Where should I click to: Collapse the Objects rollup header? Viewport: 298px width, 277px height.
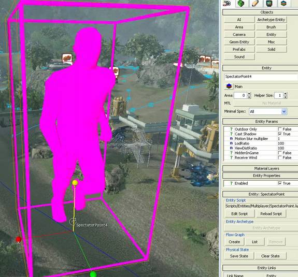tap(260, 12)
